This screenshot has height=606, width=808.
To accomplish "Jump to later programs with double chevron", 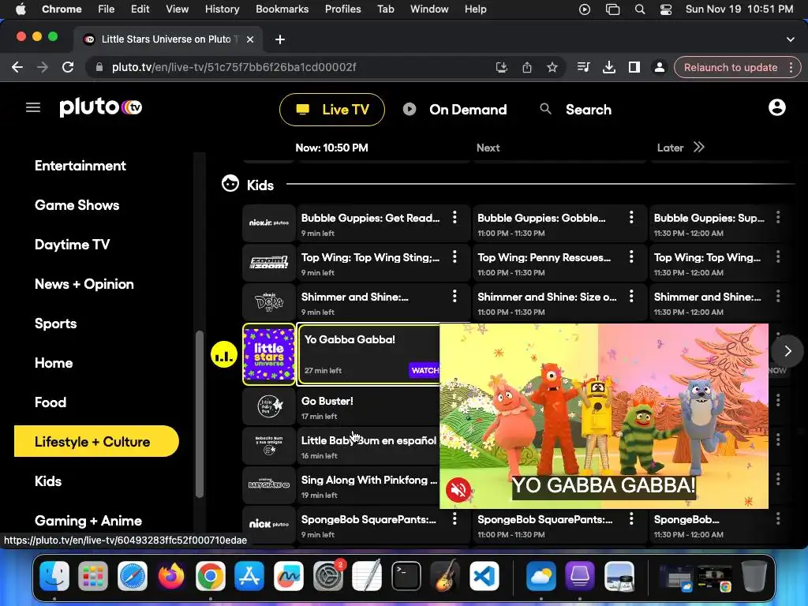I will click(698, 148).
